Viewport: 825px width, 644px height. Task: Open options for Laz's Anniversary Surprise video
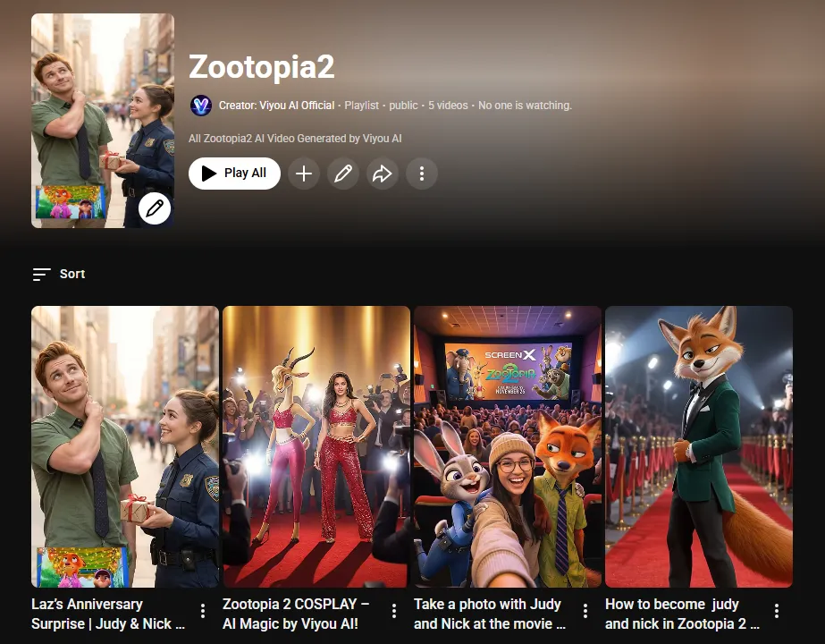pyautogui.click(x=203, y=611)
